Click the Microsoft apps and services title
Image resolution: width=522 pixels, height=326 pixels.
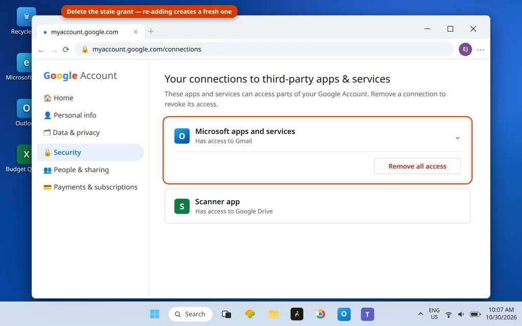(245, 131)
